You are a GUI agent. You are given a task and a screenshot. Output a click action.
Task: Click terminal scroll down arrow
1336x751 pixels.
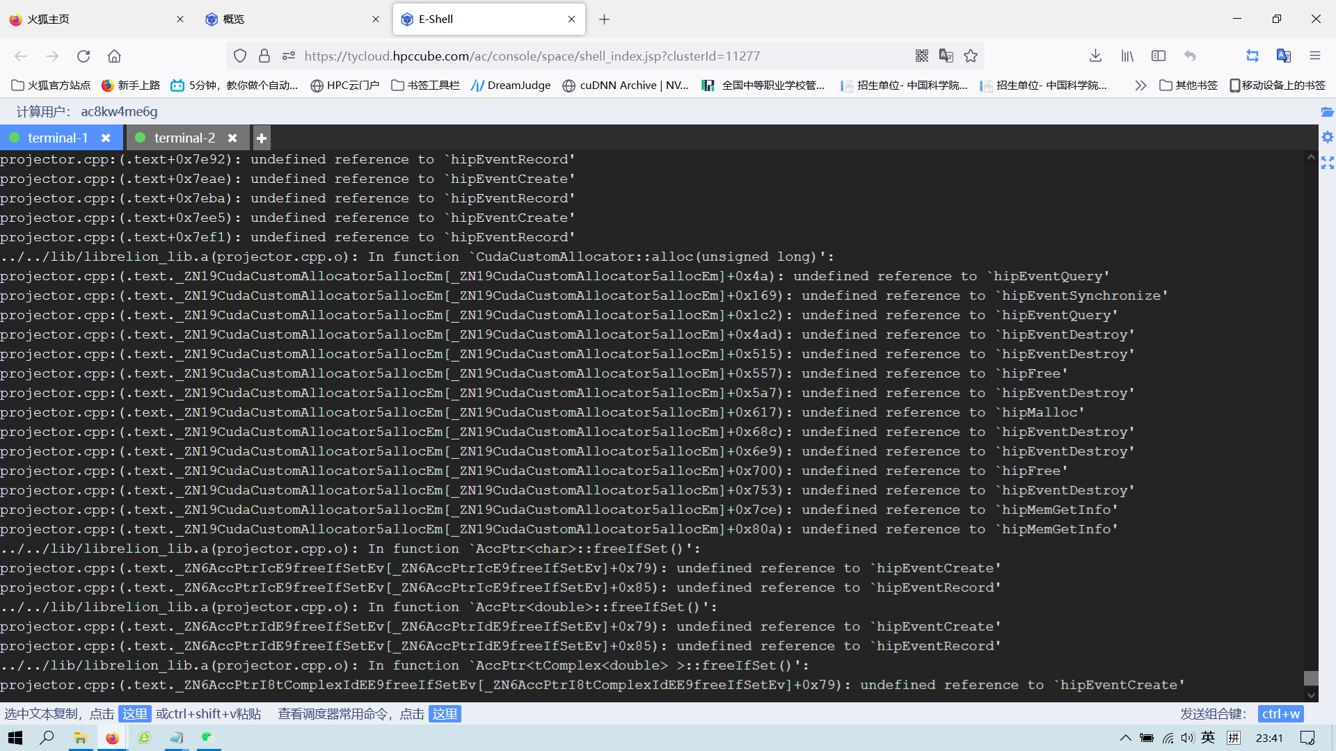pos(1311,695)
